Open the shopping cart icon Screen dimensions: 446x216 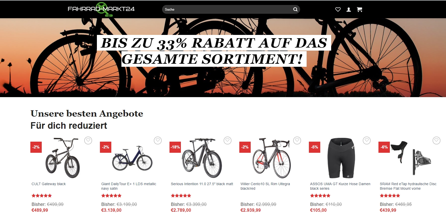point(359,9)
